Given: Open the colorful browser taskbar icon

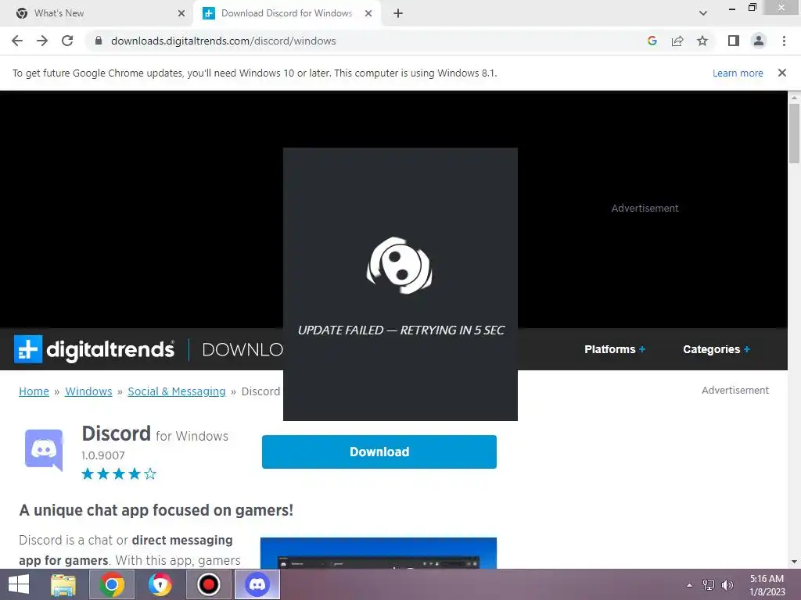Looking at the screenshot, I should point(160,584).
